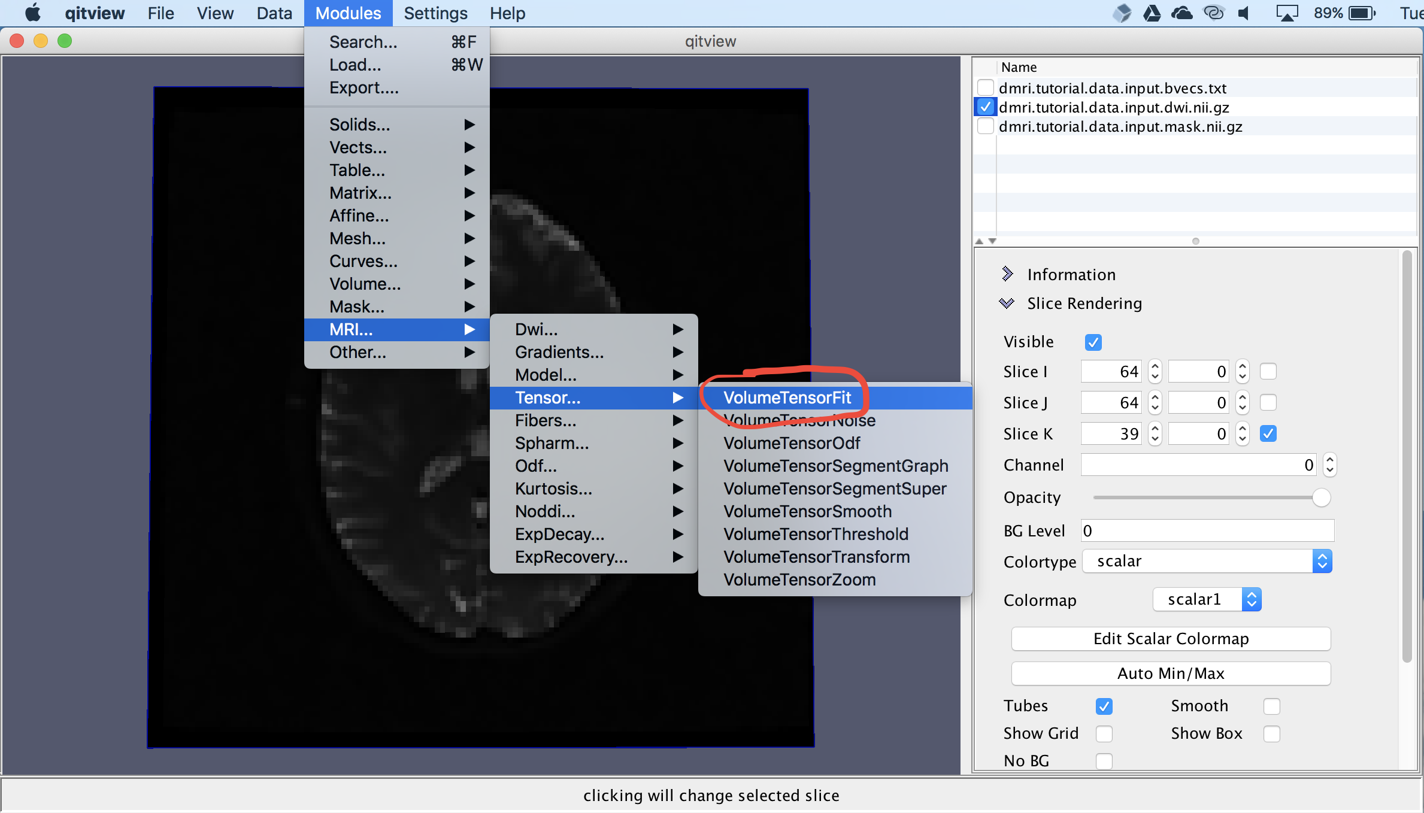Expand the Information section
This screenshot has width=1424, height=813.
click(x=1008, y=274)
